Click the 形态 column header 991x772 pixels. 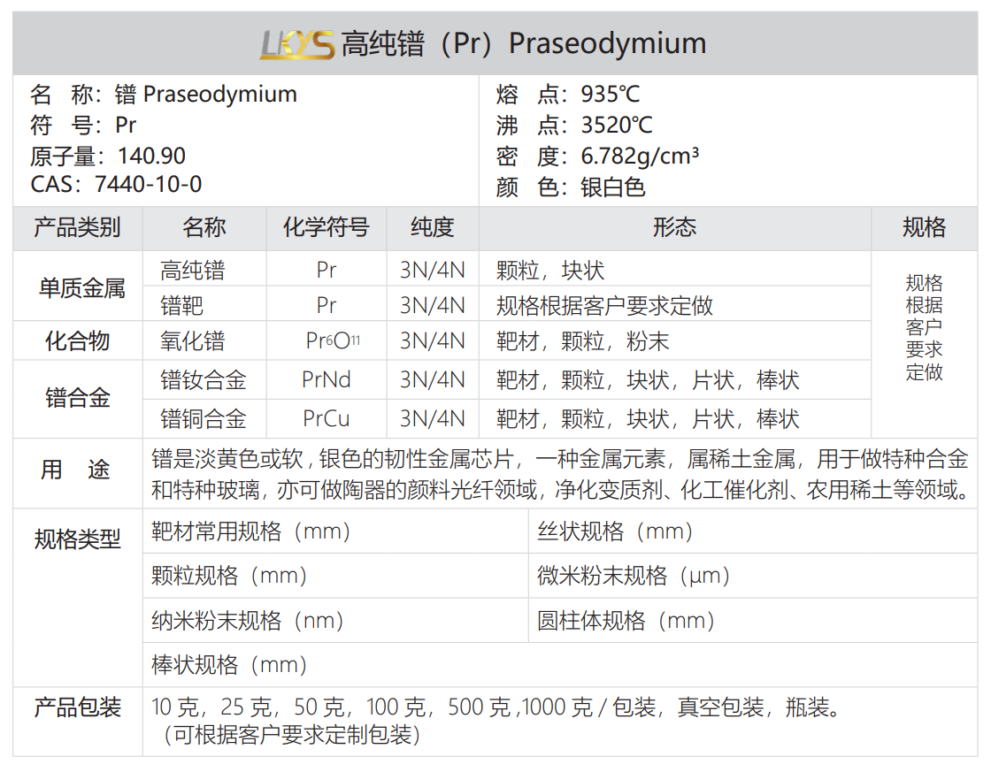[x=674, y=228]
